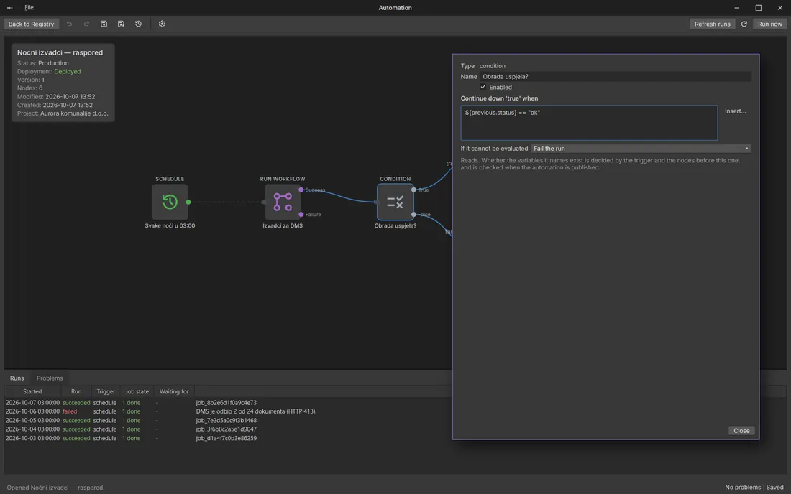This screenshot has width=791, height=494.
Task: Open the settings gear icon
Action: (162, 24)
